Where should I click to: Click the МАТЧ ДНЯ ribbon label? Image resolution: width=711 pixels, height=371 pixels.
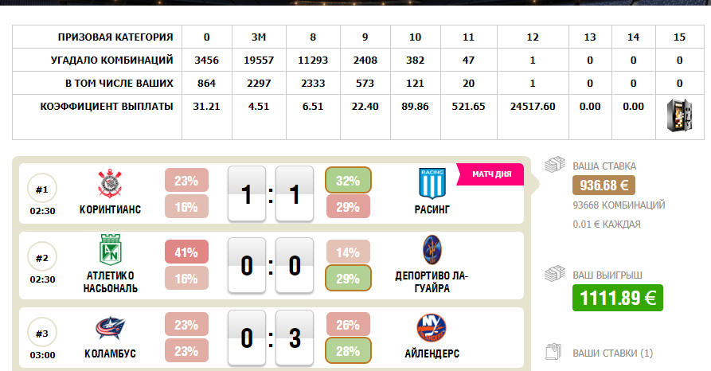492,174
